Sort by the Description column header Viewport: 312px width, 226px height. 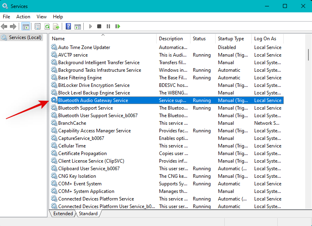[x=173, y=39]
